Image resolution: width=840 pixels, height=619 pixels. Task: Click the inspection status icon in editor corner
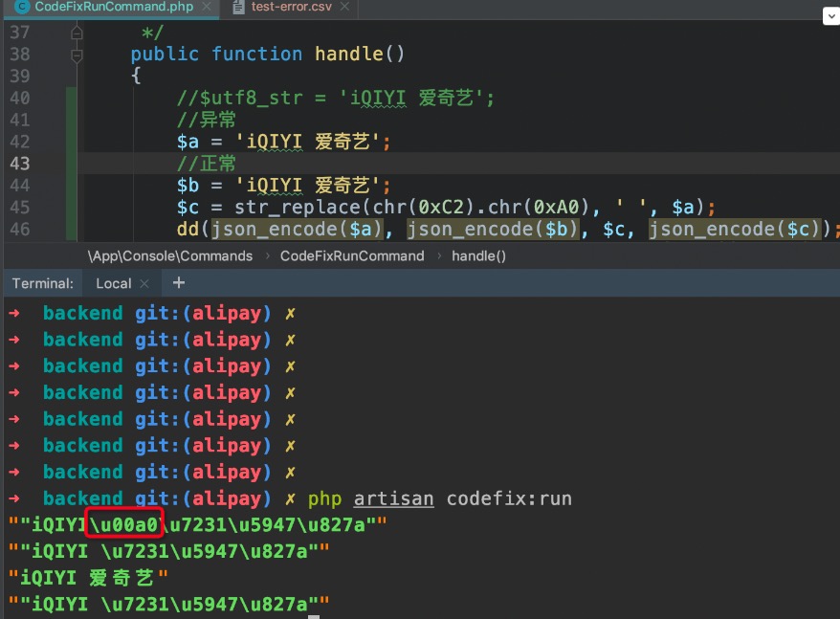point(829,13)
